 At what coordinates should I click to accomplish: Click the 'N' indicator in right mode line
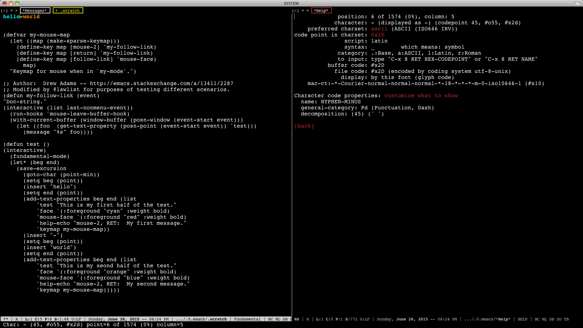(x=308, y=319)
